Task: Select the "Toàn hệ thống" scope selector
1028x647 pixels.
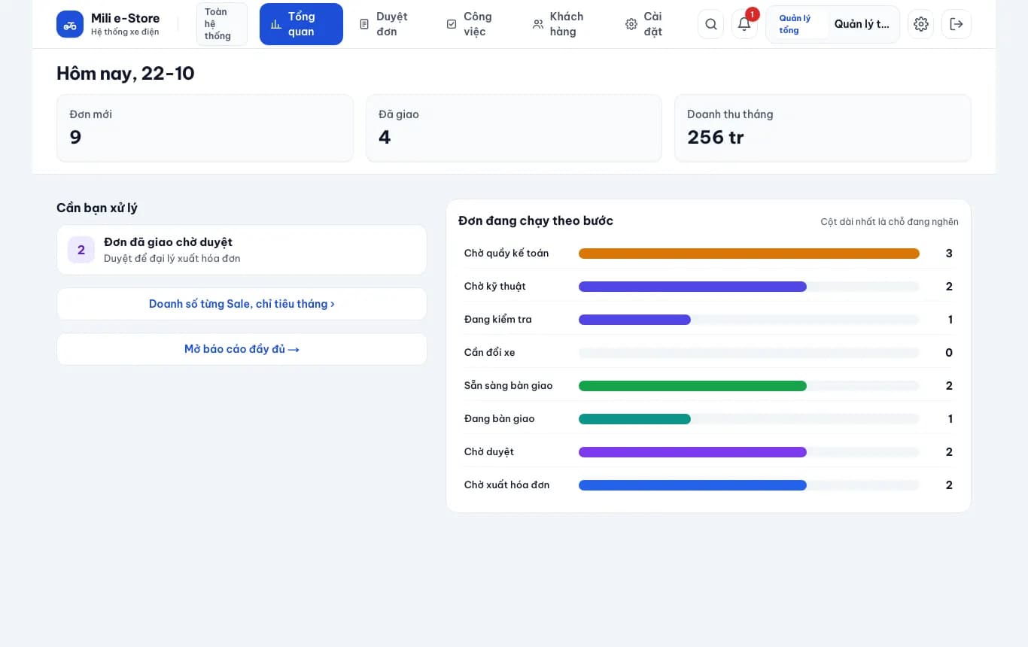Action: coord(222,24)
